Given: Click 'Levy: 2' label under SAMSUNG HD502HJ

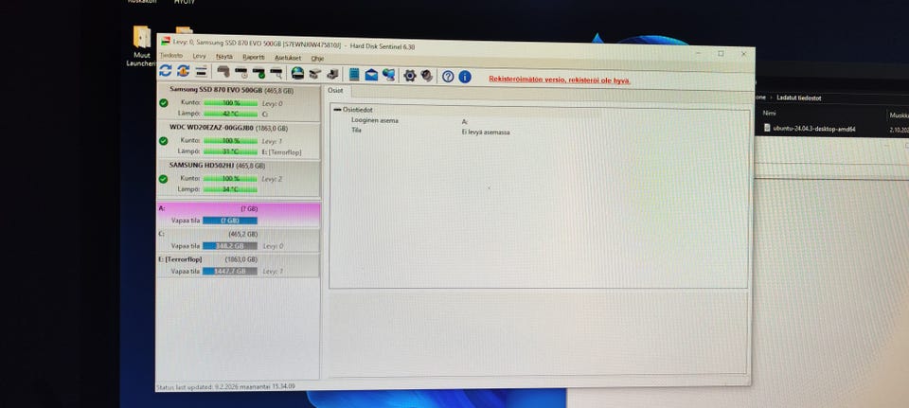Looking at the screenshot, I should pos(272,179).
